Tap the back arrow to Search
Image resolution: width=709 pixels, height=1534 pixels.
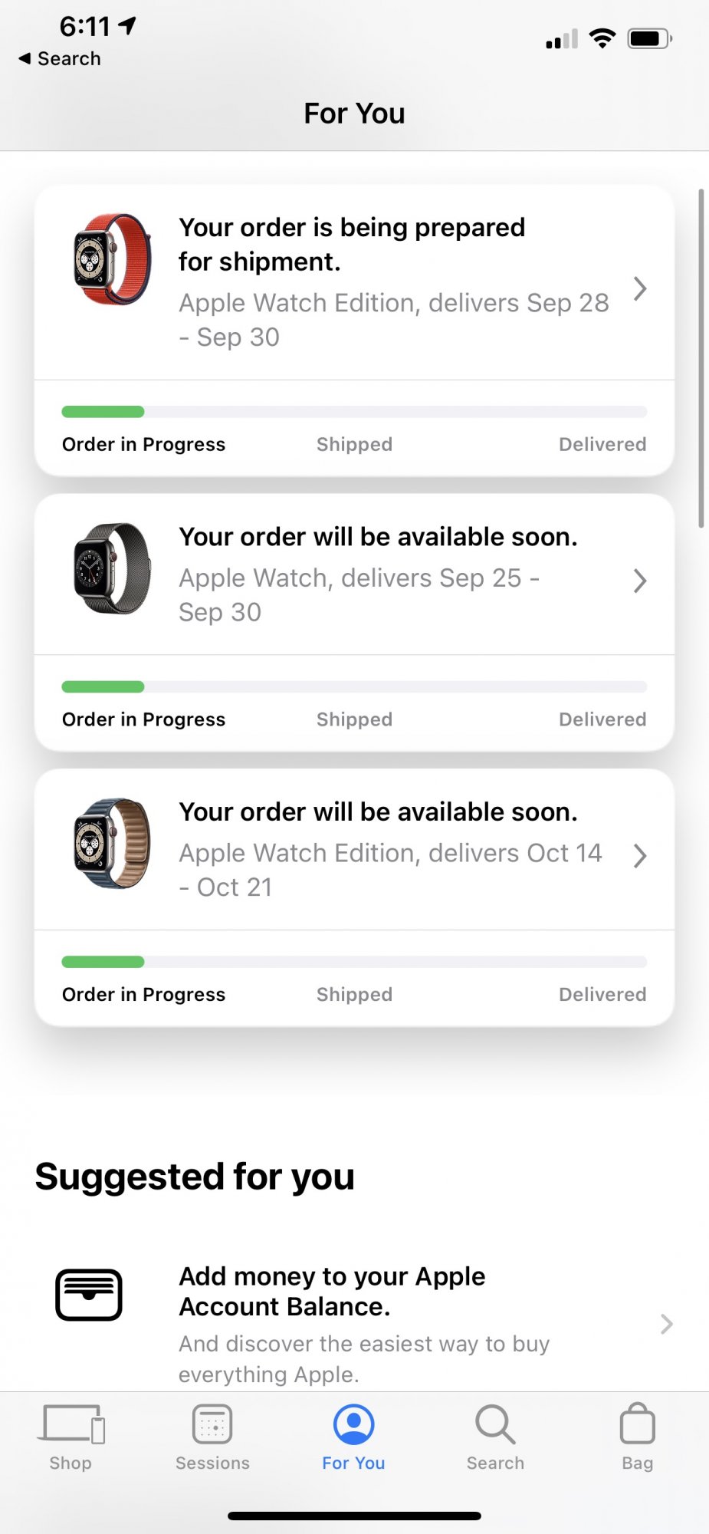[25, 58]
